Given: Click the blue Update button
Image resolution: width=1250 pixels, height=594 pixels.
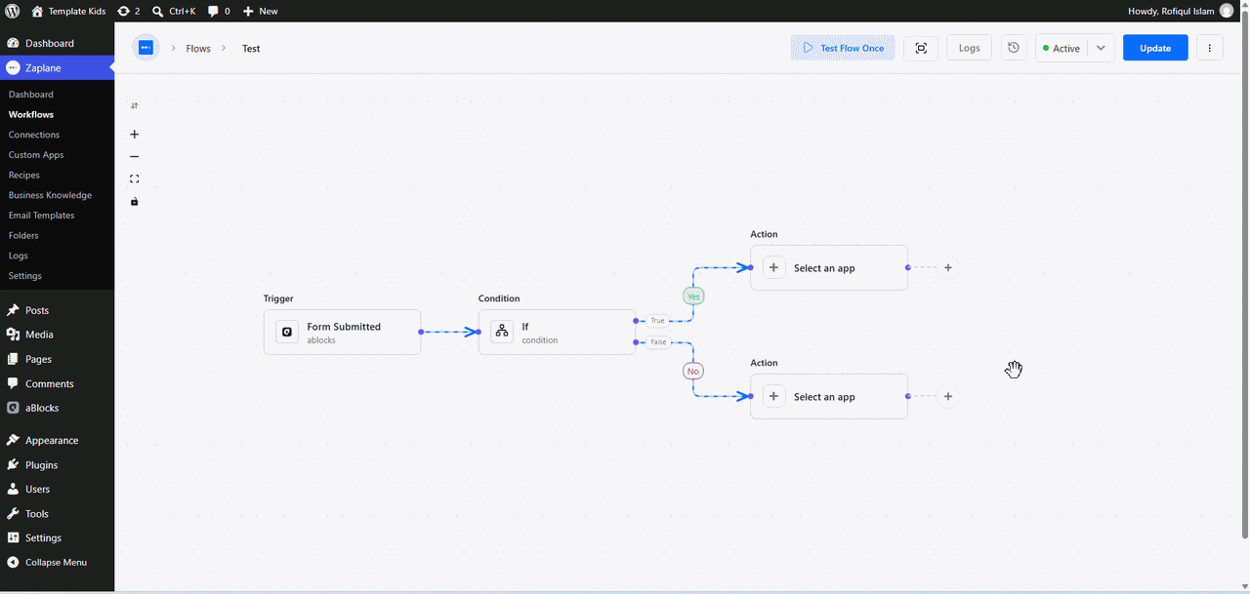Looking at the screenshot, I should click(1155, 48).
